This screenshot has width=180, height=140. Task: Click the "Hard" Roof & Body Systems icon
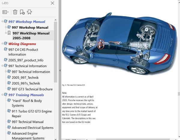pyautogui.click(x=9, y=100)
